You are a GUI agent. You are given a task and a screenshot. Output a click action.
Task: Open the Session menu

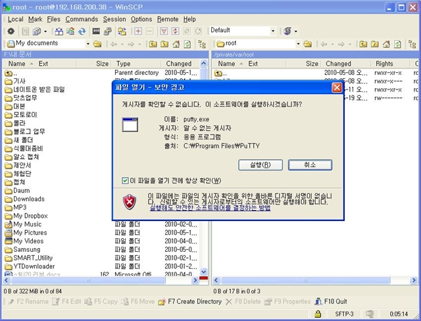114,19
